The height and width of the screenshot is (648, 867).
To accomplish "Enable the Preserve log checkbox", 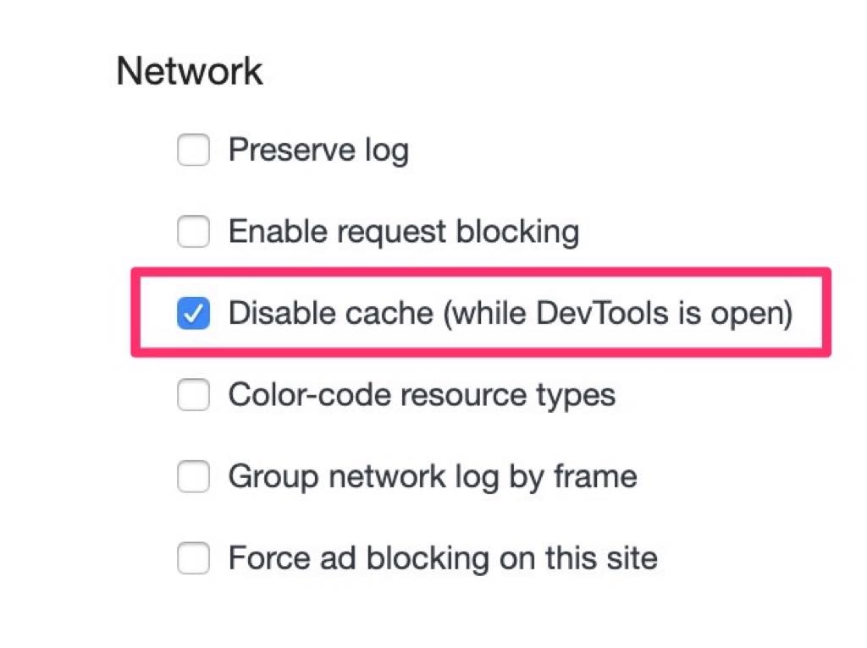I will 193,151.
